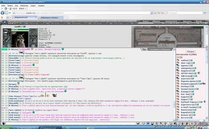Open the recent pages dropdown by Back button
This screenshot has height=129, width=209.
(10, 13)
